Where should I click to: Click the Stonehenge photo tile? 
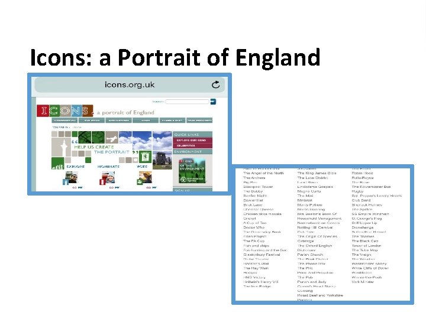click(x=163, y=161)
